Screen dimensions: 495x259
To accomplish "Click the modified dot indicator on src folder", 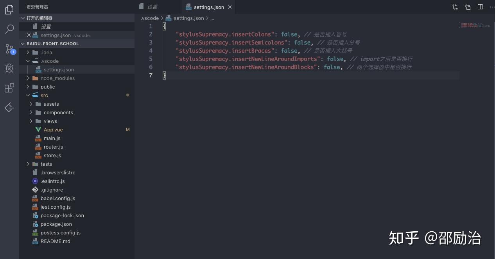I will (127, 95).
